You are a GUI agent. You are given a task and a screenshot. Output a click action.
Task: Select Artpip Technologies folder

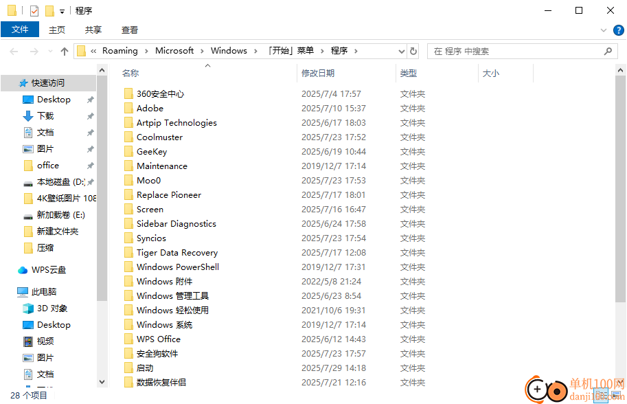(176, 123)
